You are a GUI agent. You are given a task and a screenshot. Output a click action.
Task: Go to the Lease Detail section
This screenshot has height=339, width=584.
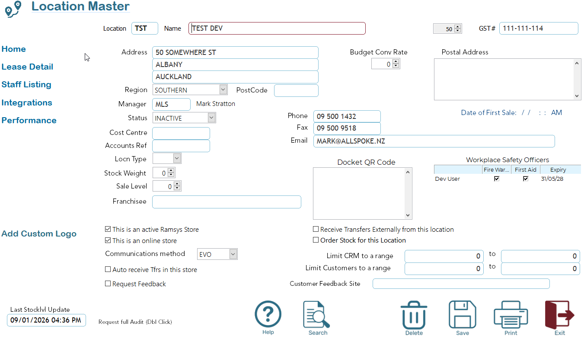pos(27,67)
